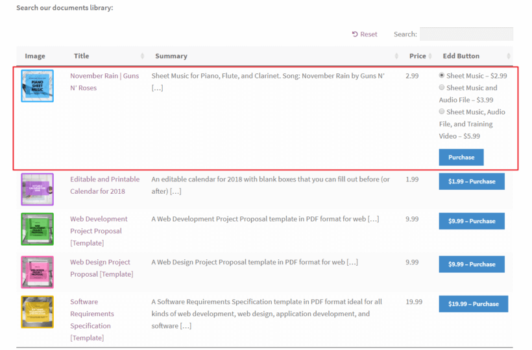
Task: Click the $19.99 – Purchase button
Action: click(474, 304)
